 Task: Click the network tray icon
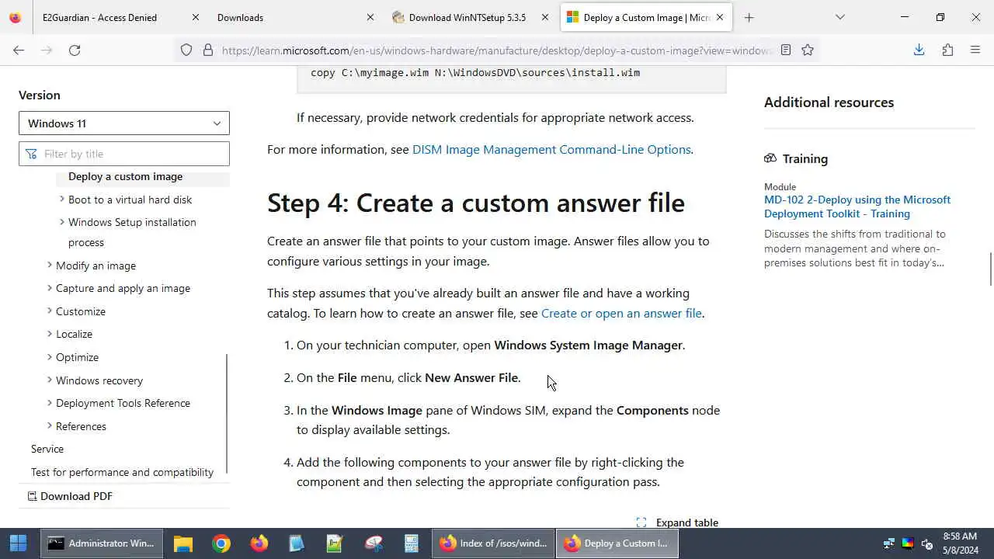(889, 543)
